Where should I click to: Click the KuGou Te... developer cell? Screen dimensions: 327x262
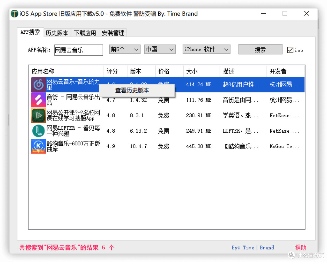[x=284, y=146]
